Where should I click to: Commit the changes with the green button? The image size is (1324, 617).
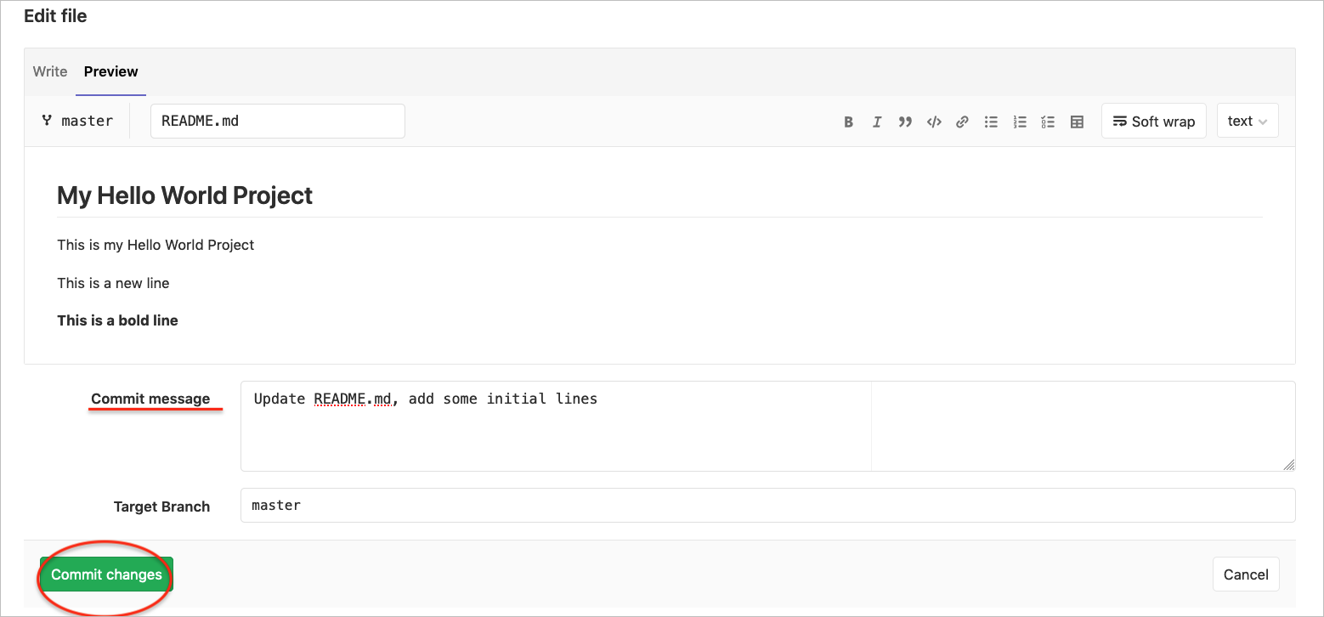tap(106, 575)
